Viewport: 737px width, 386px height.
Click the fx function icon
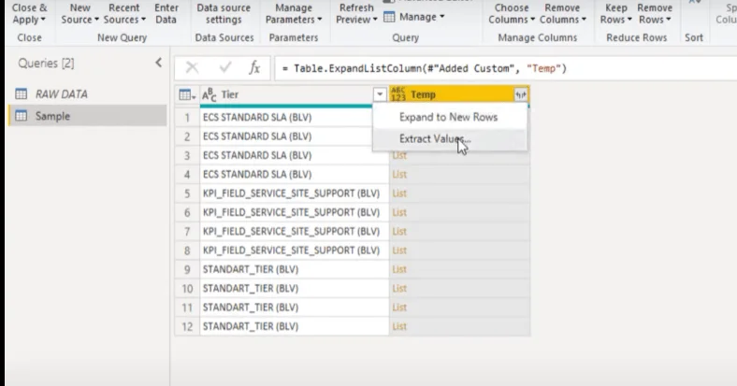pyautogui.click(x=254, y=68)
